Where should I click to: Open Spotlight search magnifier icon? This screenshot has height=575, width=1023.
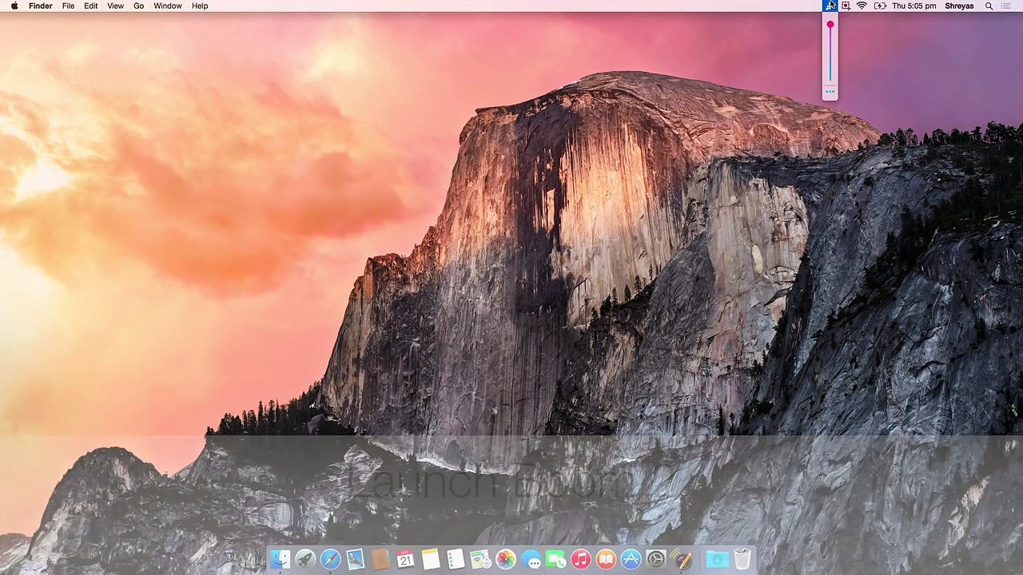pos(989,6)
